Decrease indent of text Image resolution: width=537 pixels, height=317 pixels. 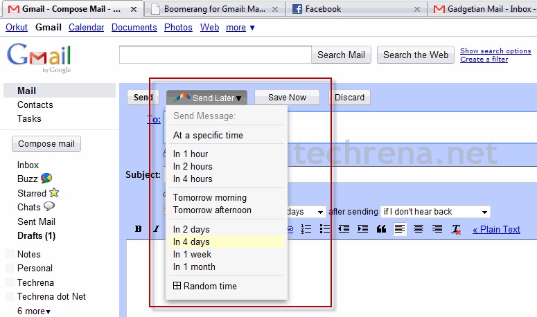pyautogui.click(x=344, y=229)
